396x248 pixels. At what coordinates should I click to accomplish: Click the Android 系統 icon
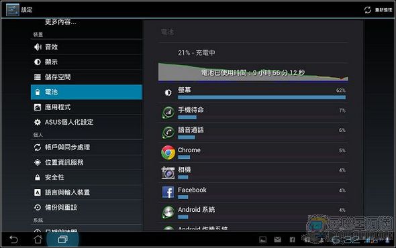168,212
